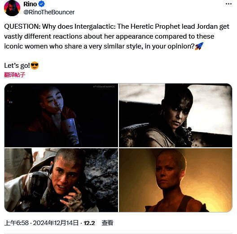Viewport: 237px width, 234px height.
Task: Click the sunglasses emoji after Let's go
Action: click(x=35, y=66)
